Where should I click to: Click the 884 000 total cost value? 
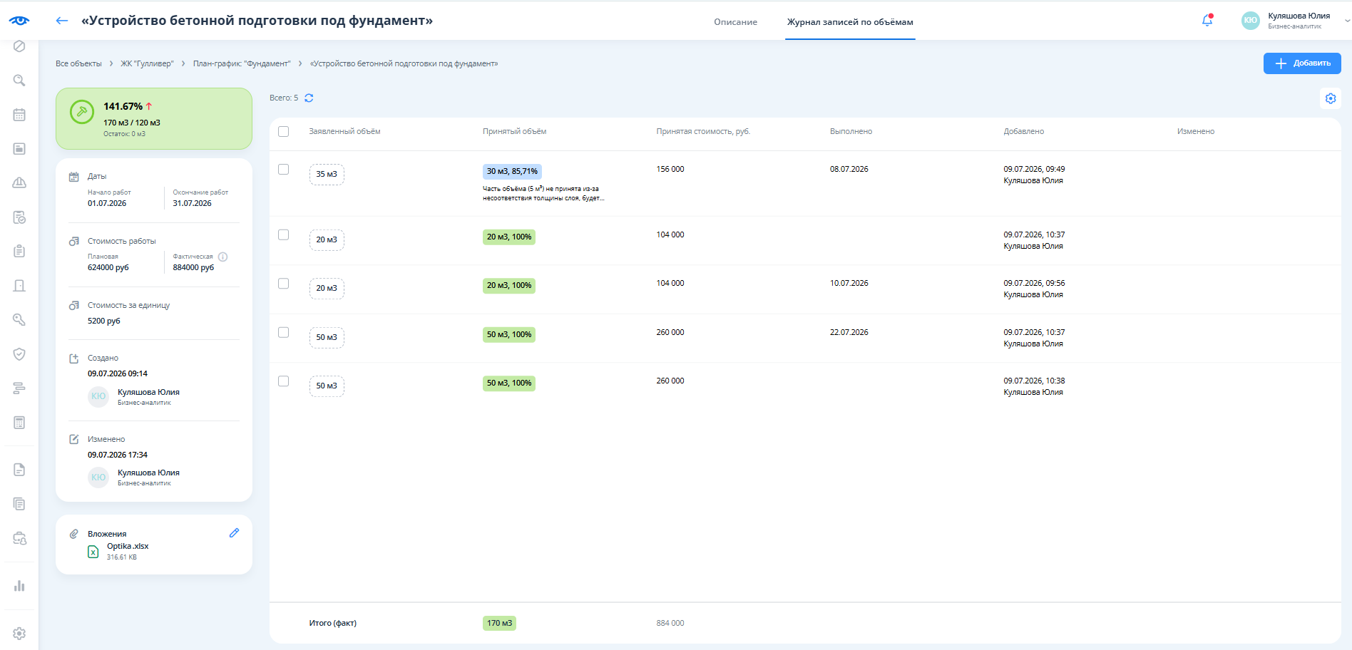pos(670,623)
